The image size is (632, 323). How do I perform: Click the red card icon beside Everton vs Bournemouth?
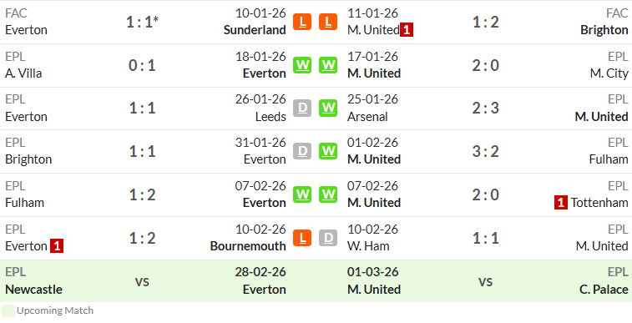coord(57,246)
